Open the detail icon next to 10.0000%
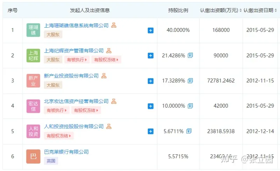Screen dimensions: 280x171 [x=190, y=106]
